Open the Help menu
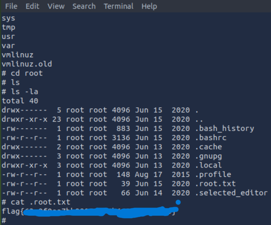The image size is (271, 225). pos(149,6)
